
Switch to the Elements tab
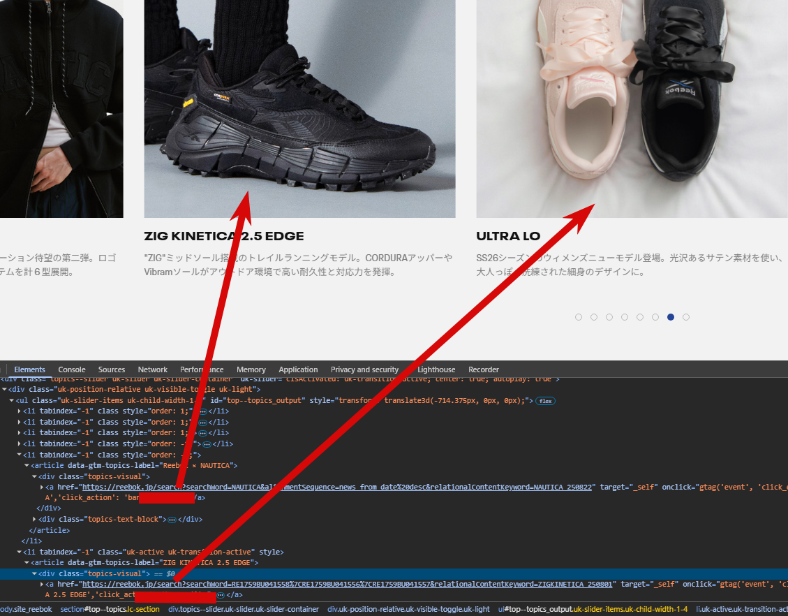29,369
